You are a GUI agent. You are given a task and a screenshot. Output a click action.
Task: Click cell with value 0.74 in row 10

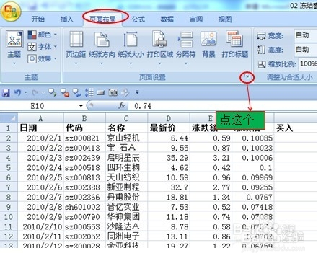pos(211,217)
